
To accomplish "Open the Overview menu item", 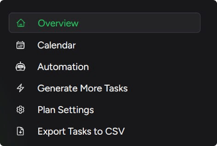I will click(x=58, y=23).
